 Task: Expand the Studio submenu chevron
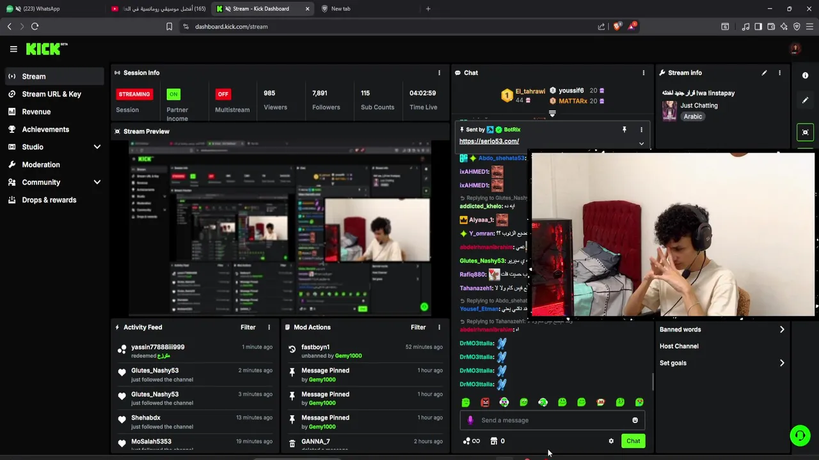click(97, 147)
